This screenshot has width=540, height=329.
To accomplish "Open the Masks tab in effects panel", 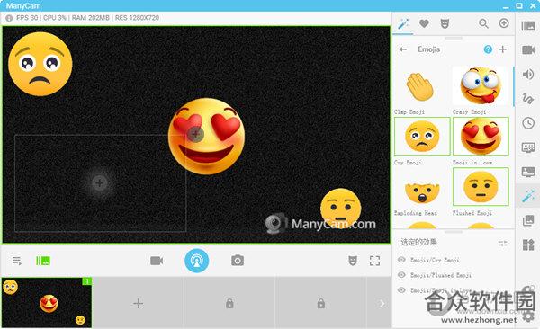I will (x=445, y=23).
